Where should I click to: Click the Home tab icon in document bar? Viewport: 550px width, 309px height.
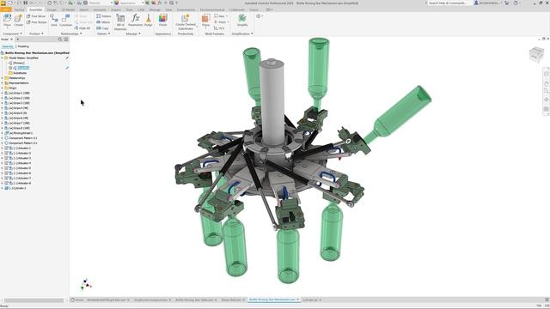click(x=72, y=300)
